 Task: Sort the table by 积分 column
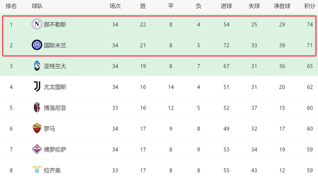(310, 6)
